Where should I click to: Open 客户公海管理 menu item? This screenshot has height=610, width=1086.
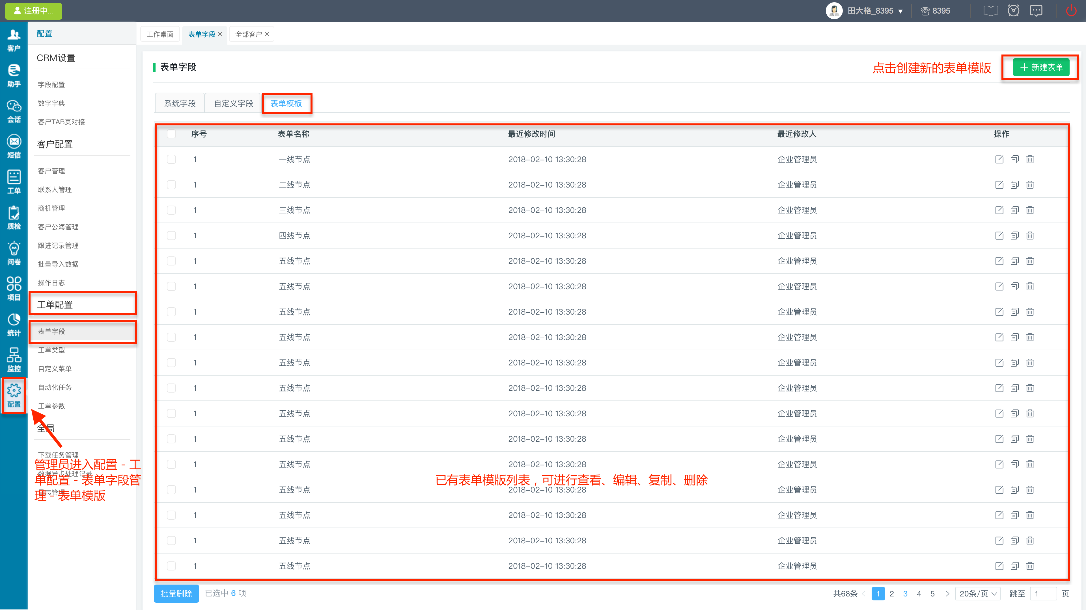point(58,227)
